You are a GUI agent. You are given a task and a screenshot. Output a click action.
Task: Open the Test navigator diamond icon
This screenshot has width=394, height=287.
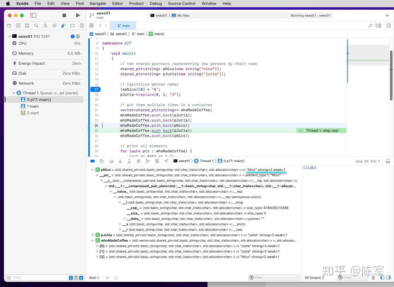tap(55, 26)
